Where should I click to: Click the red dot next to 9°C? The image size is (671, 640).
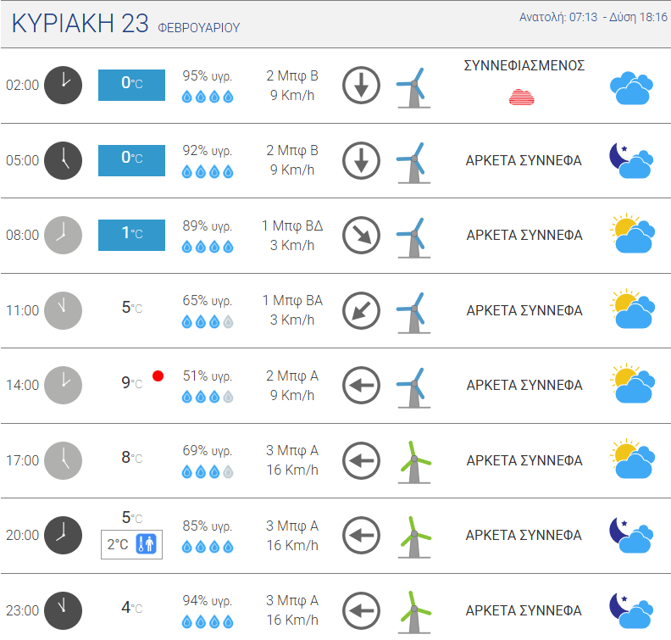click(x=158, y=376)
